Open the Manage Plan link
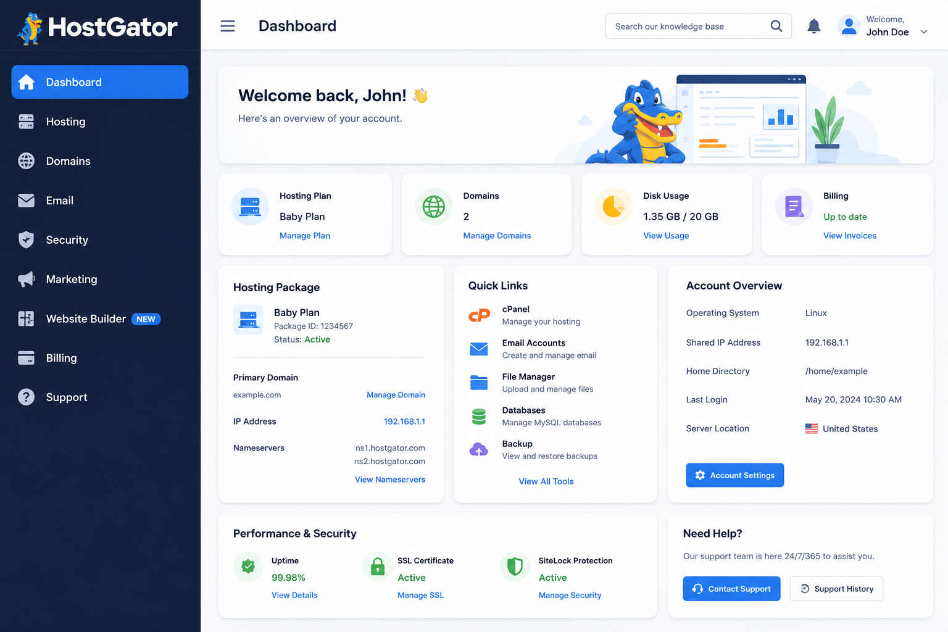This screenshot has height=632, width=948. pyautogui.click(x=305, y=236)
